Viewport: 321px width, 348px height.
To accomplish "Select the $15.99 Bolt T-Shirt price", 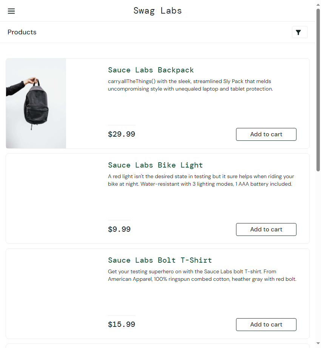I will pyautogui.click(x=121, y=325).
